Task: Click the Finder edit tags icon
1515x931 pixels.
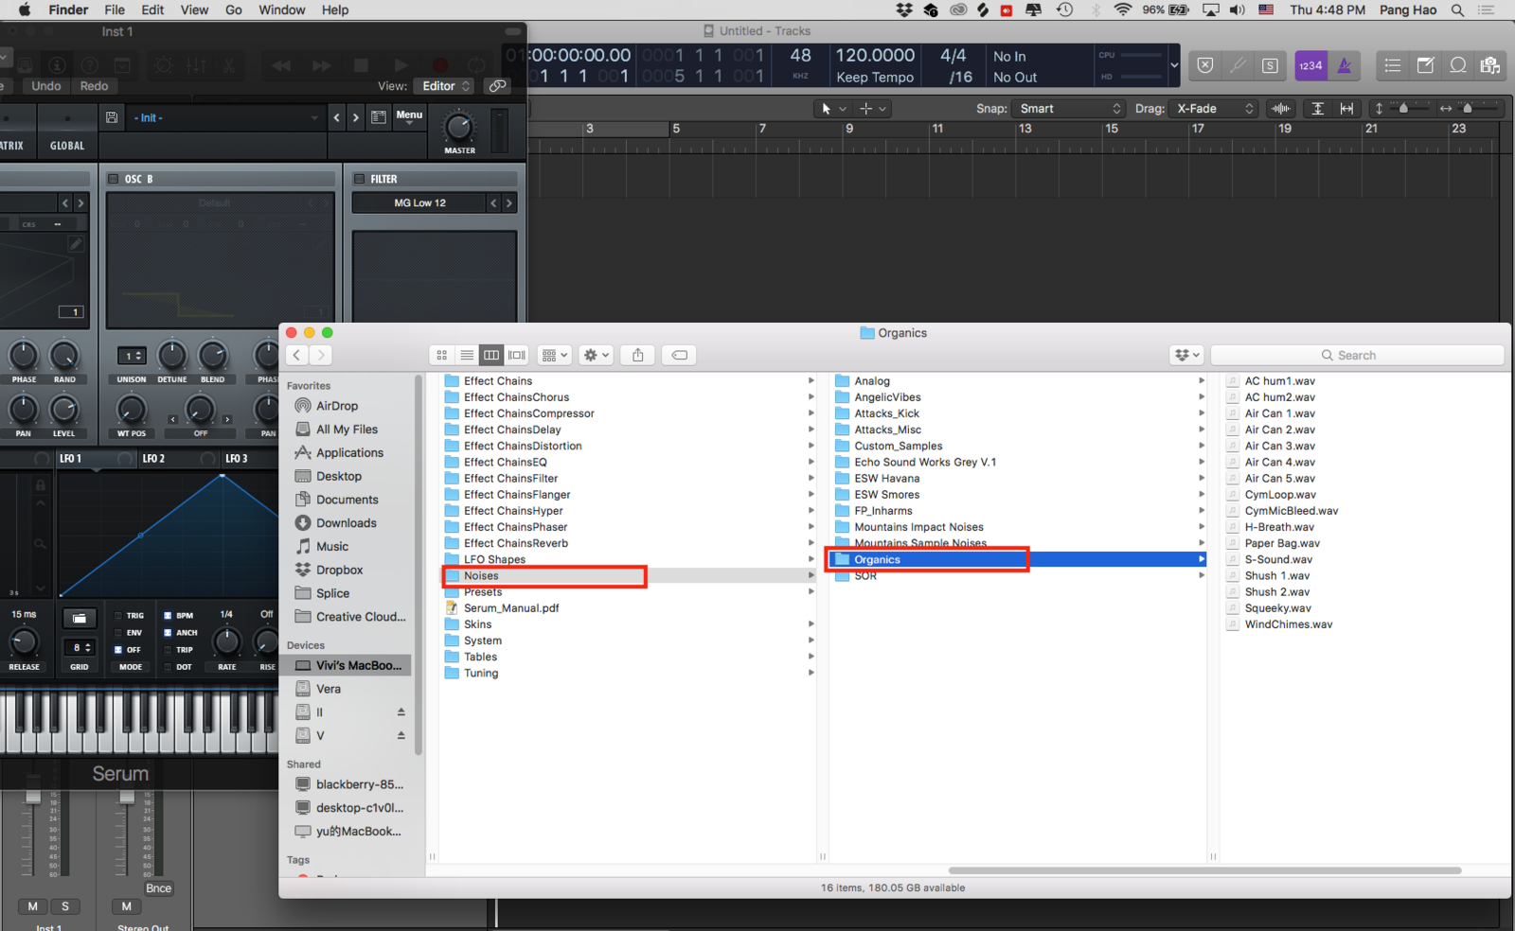Action: pyautogui.click(x=679, y=355)
